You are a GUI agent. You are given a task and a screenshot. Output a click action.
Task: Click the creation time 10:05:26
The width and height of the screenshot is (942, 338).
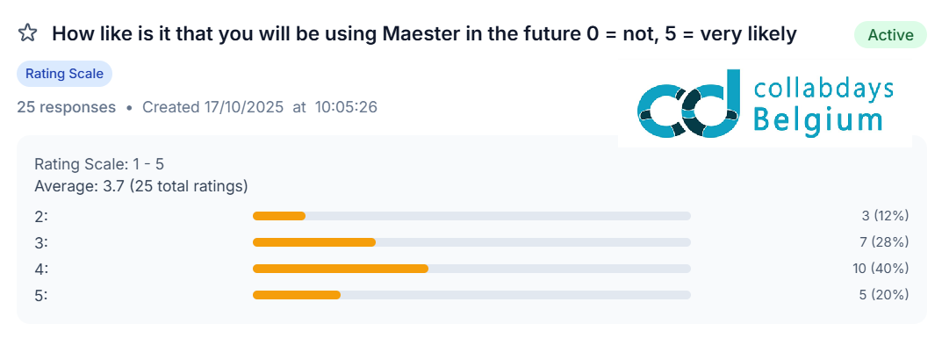pos(346,107)
